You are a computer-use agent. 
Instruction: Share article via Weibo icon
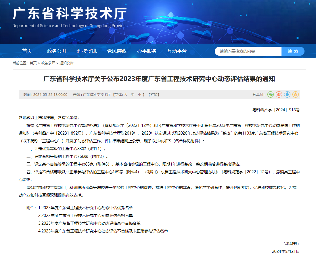[x=279, y=94]
